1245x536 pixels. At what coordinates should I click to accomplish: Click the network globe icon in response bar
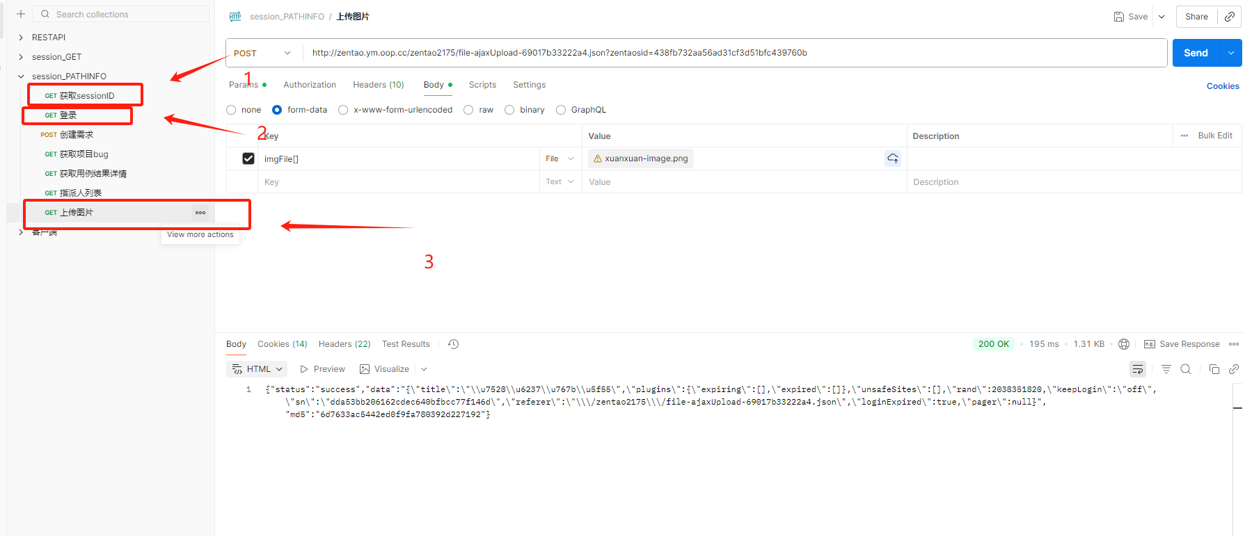coord(1124,344)
